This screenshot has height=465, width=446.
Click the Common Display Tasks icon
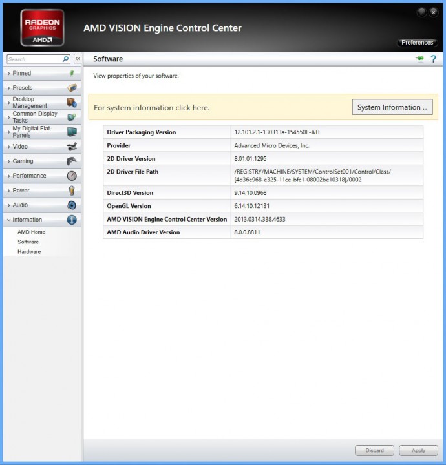tap(72, 117)
